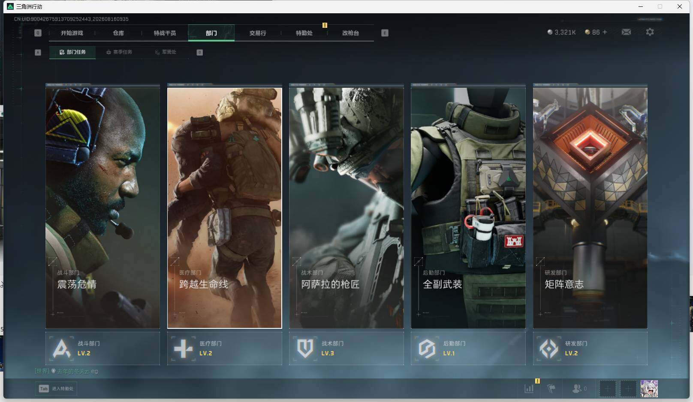Click the 战斗部门 LV.2 emblem icon
This screenshot has height=402, width=693.
(61, 348)
